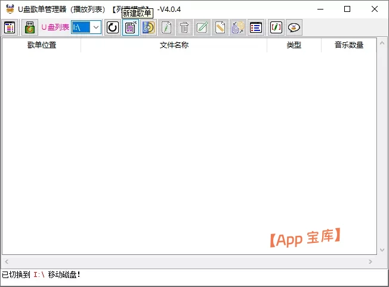Click the horizontal scrollbar right arrow
389x287 pixels.
[371, 262]
